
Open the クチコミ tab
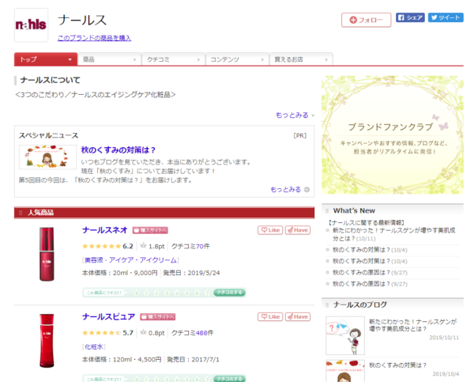173,59
